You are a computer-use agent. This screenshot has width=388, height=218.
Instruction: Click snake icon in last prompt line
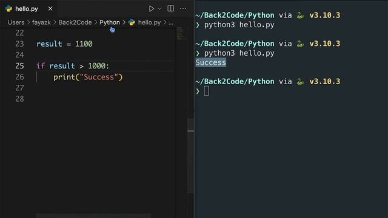300,82
